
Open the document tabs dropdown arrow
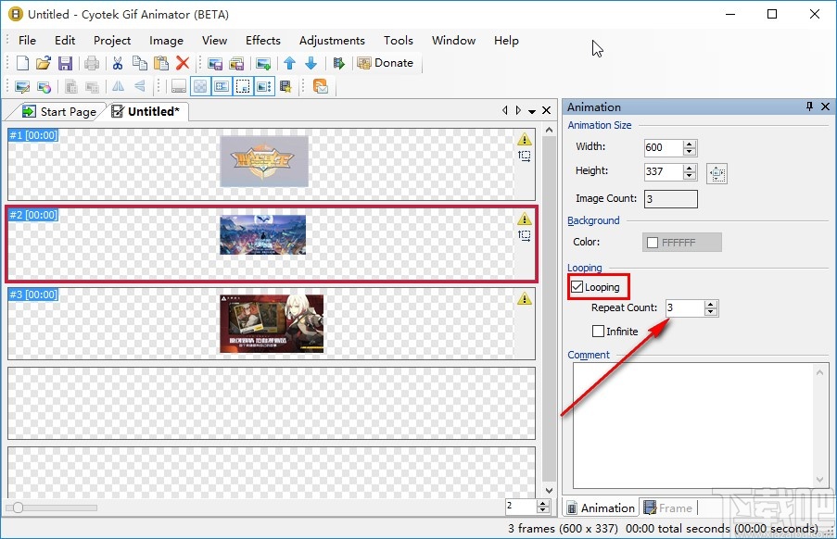532,111
